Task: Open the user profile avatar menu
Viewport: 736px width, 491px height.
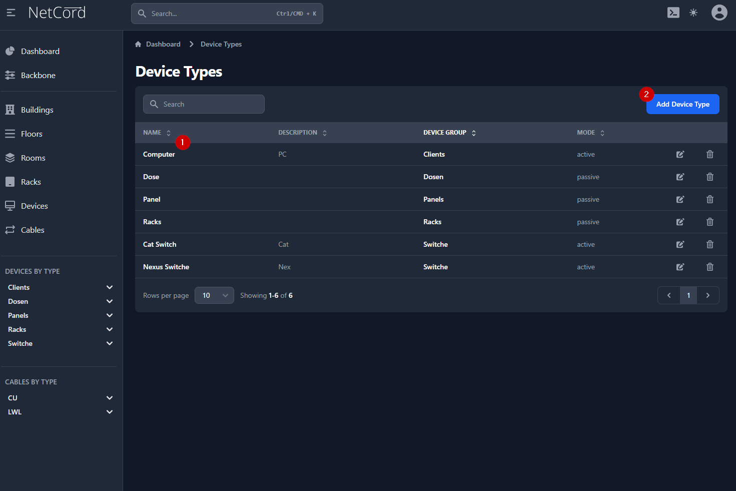Action: coord(719,13)
